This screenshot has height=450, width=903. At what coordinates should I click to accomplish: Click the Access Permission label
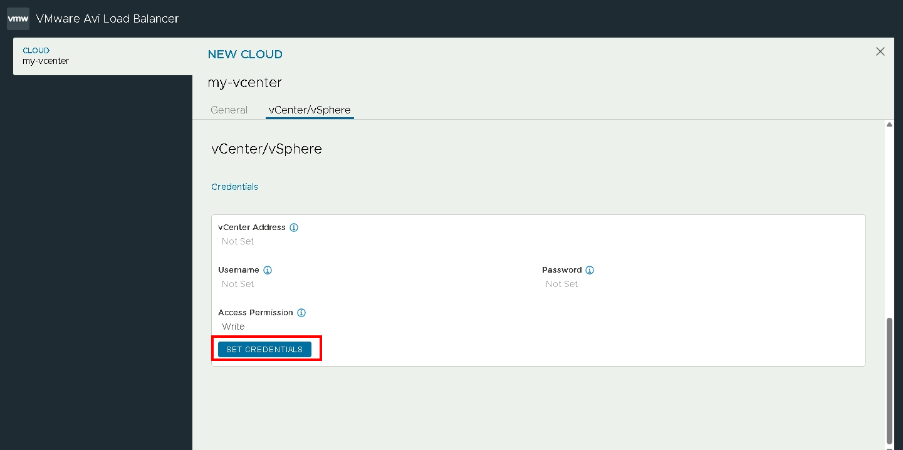(x=256, y=313)
